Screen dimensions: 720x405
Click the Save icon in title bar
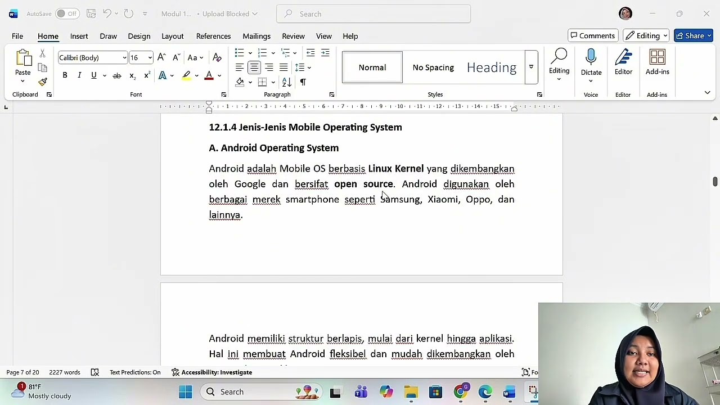point(91,13)
